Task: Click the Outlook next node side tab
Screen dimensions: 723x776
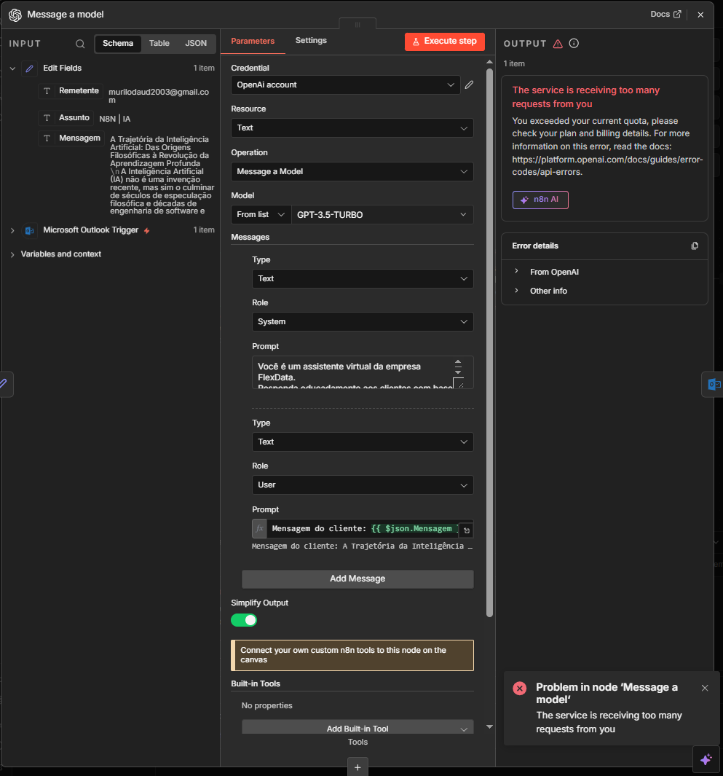Action: (x=713, y=384)
